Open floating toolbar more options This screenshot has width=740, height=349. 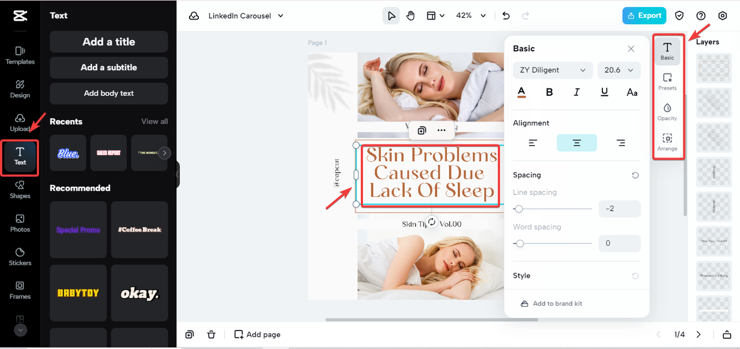click(x=442, y=131)
